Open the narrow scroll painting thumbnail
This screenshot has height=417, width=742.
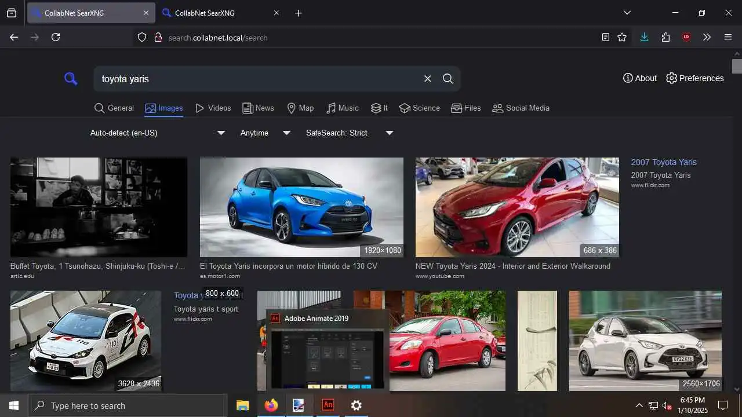(x=537, y=341)
